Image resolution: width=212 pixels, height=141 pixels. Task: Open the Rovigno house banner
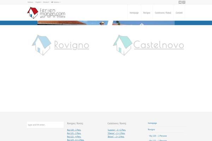tap(60, 45)
